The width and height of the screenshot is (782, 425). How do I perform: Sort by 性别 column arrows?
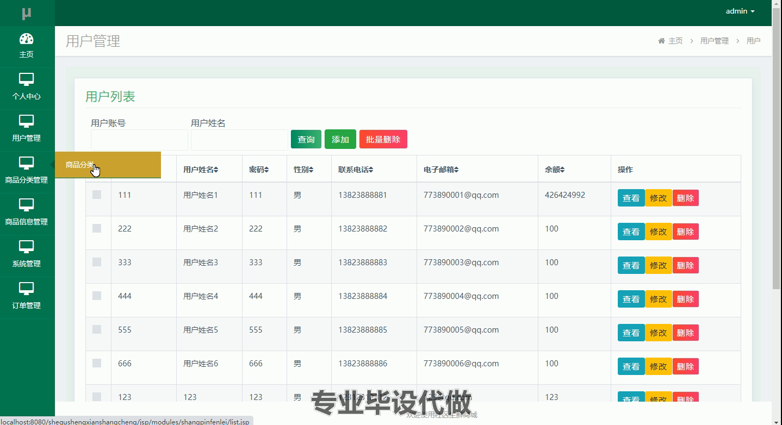[311, 170]
